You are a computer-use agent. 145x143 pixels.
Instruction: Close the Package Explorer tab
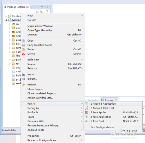tap(28, 7)
